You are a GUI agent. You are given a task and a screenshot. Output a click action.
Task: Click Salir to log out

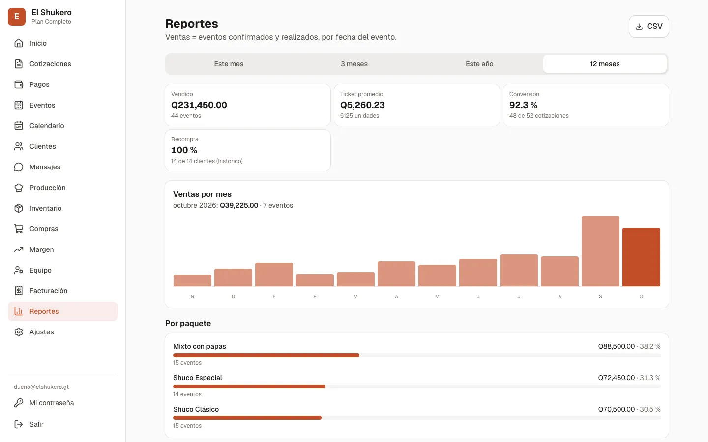(62, 424)
